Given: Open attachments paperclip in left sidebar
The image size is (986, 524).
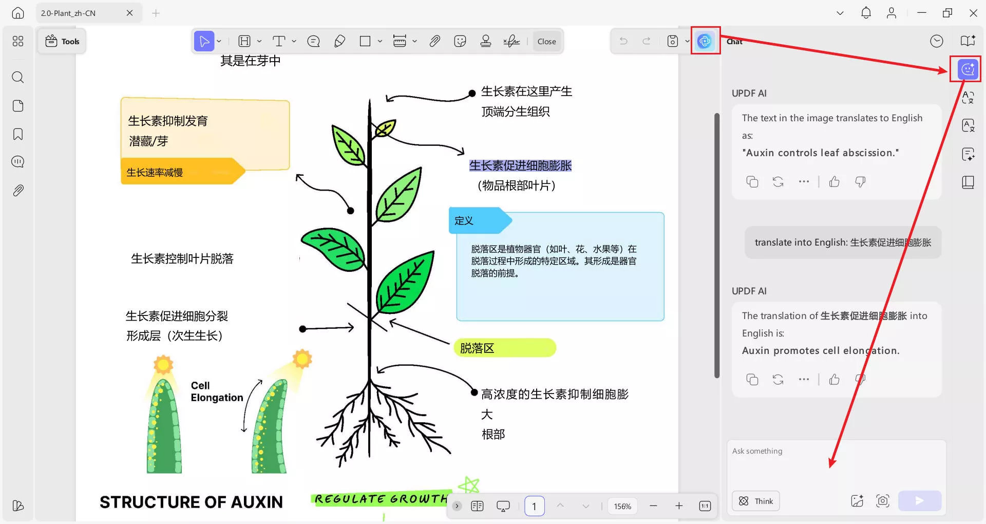Looking at the screenshot, I should point(18,191).
